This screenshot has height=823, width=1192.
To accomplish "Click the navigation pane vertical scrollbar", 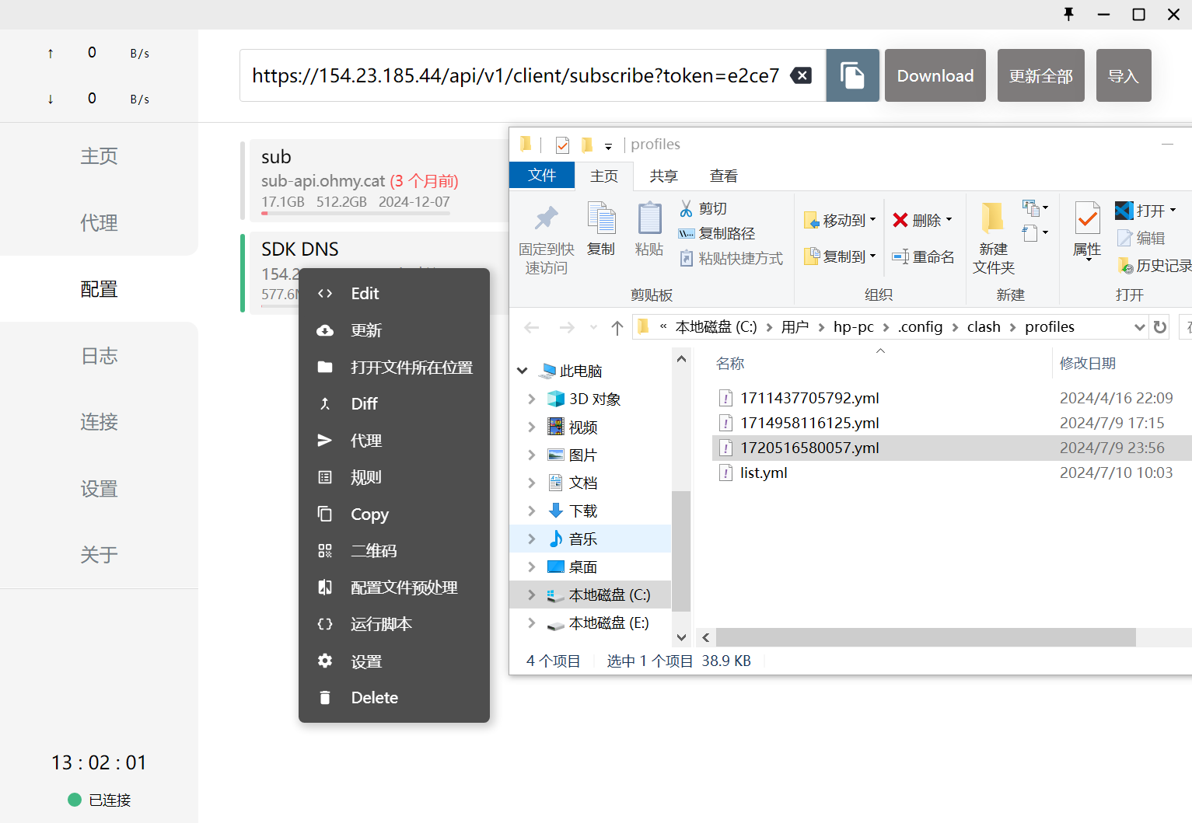I will click(681, 550).
